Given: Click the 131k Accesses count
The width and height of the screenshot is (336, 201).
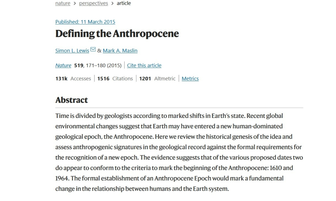Looking at the screenshot, I should [x=73, y=78].
